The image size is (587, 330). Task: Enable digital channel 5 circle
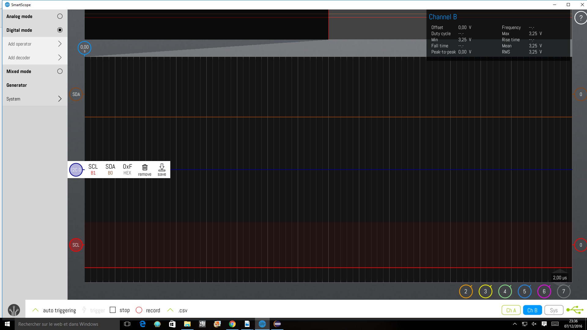point(525,291)
